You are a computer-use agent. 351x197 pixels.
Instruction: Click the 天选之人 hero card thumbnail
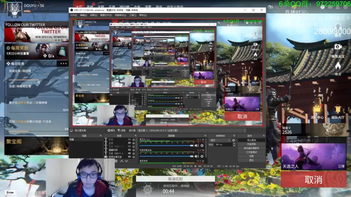tap(314, 157)
